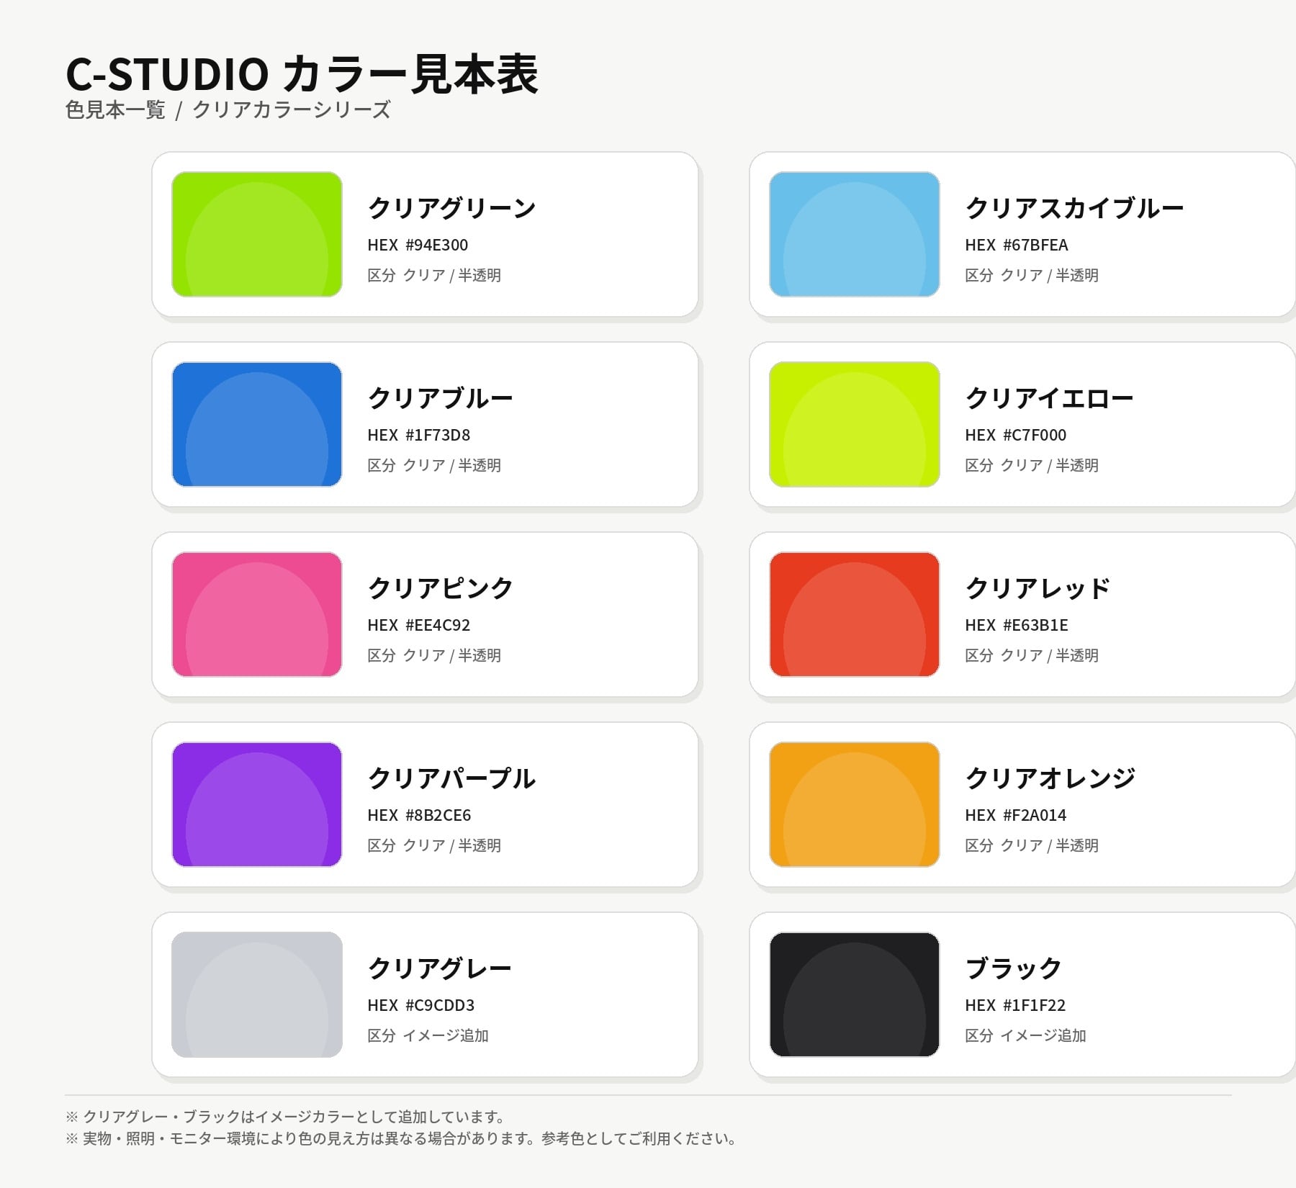Click イメージ追加 label under クリアグレー

pyautogui.click(x=446, y=1035)
